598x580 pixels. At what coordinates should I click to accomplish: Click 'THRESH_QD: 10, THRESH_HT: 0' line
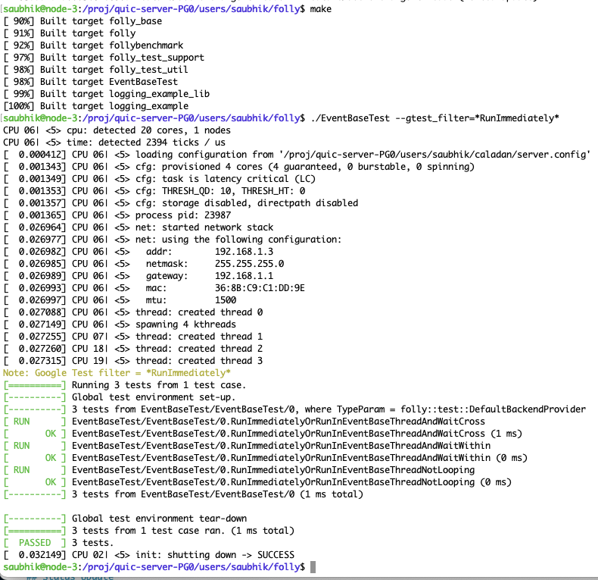click(233, 191)
